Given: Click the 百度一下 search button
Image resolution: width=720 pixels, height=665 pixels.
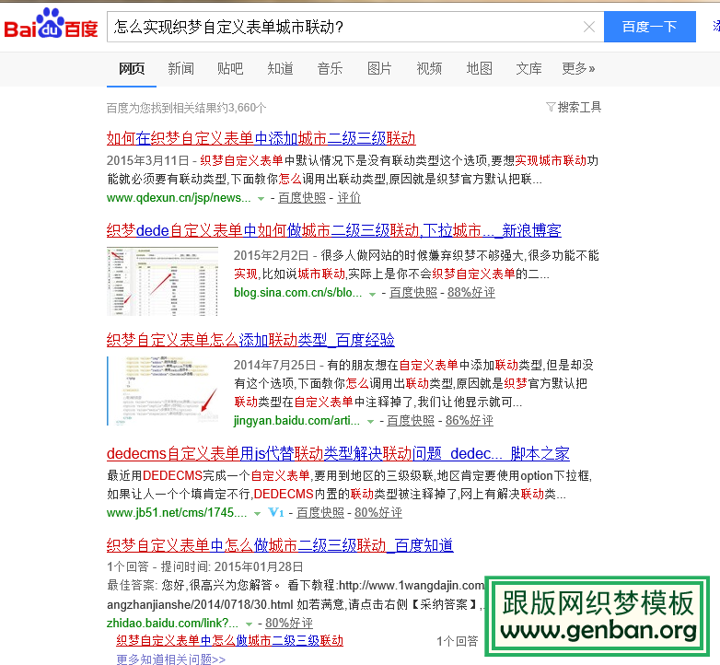Looking at the screenshot, I should click(649, 27).
